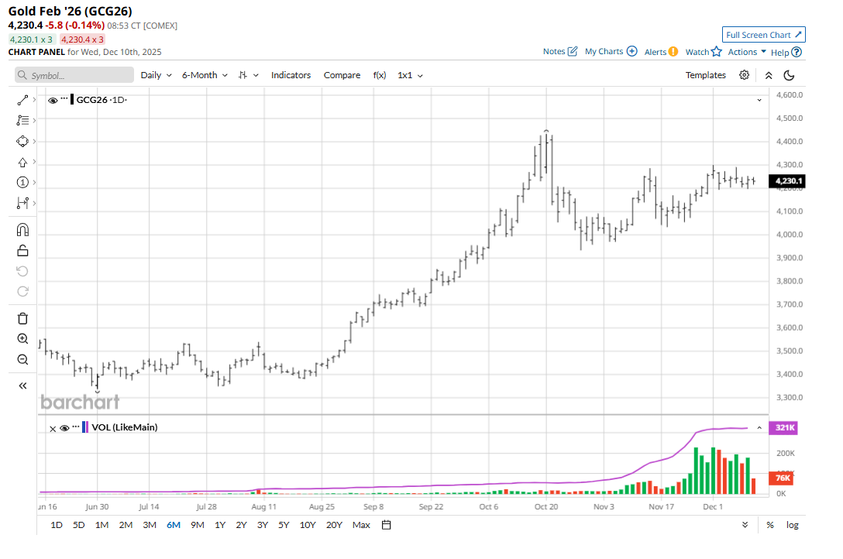The image size is (843, 559).
Task: Open Alerts
Action: (661, 52)
